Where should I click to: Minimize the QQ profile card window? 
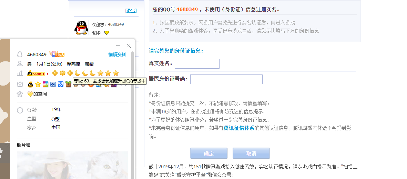[x=118, y=46]
